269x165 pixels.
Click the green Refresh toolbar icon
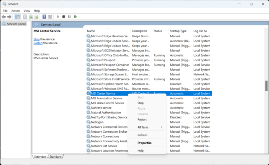[31, 17]
